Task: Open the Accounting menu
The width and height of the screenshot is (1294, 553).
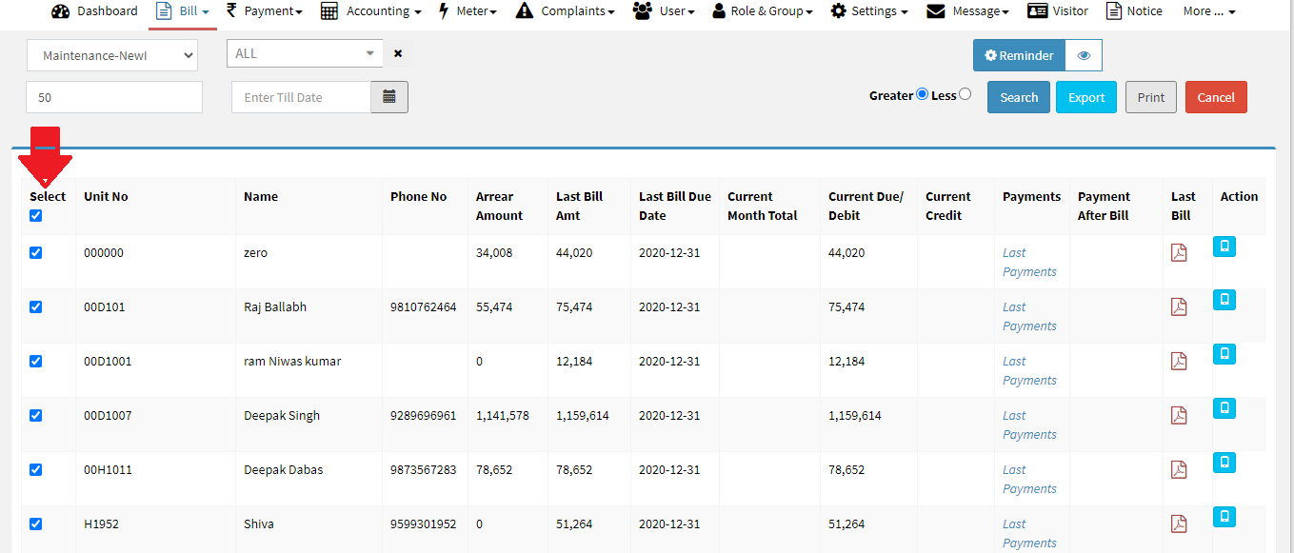Action: tap(370, 11)
